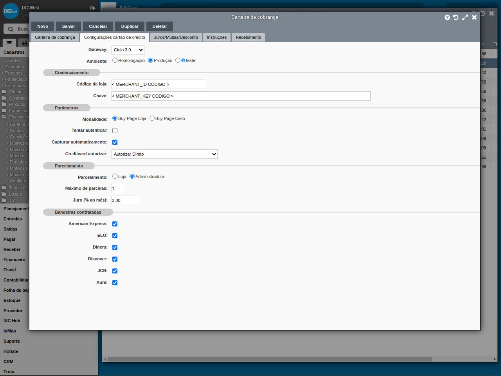Open Juros/Multas/Desconto tab
This screenshot has width=501, height=376.
[176, 37]
